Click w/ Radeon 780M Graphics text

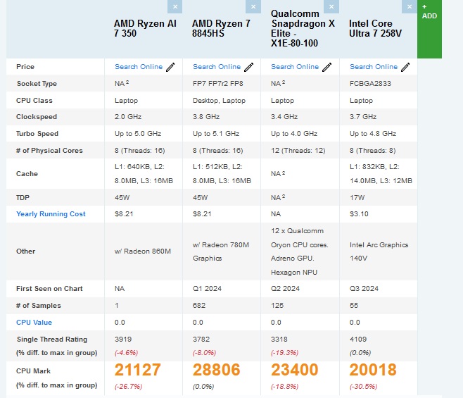click(221, 251)
